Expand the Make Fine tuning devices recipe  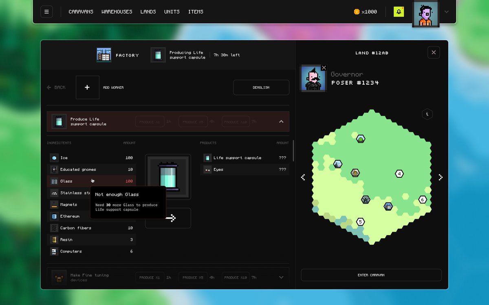(281, 277)
